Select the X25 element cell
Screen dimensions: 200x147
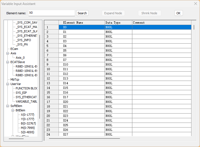82,125
